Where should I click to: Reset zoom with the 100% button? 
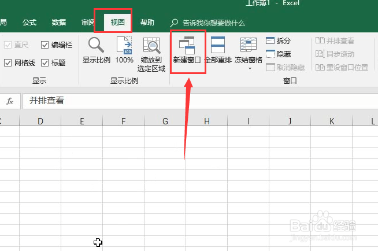pyautogui.click(x=124, y=50)
